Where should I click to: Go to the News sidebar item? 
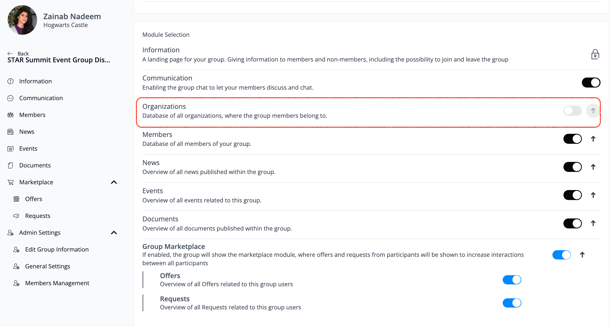[27, 132]
